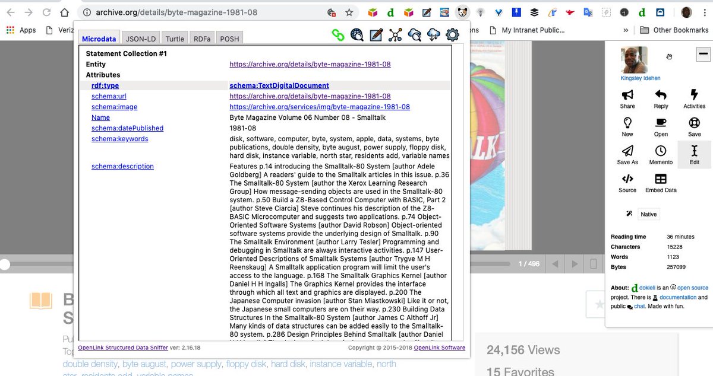Click the browser forward arrow
Viewport: 713px width, 376px height.
(29, 12)
